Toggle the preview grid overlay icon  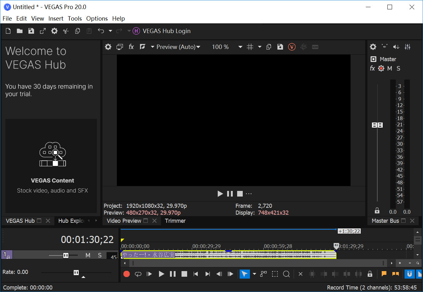point(250,47)
